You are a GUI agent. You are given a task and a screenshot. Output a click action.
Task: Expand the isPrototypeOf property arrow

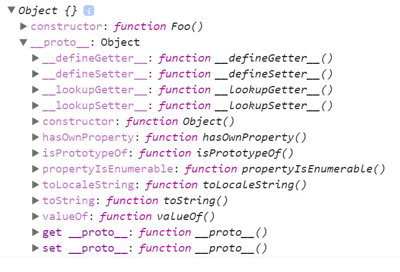36,153
